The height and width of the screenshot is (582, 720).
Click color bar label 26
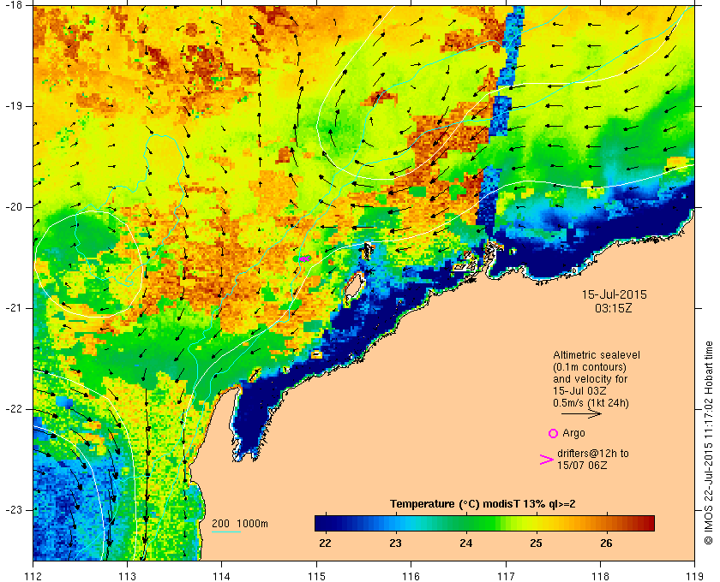(x=606, y=543)
